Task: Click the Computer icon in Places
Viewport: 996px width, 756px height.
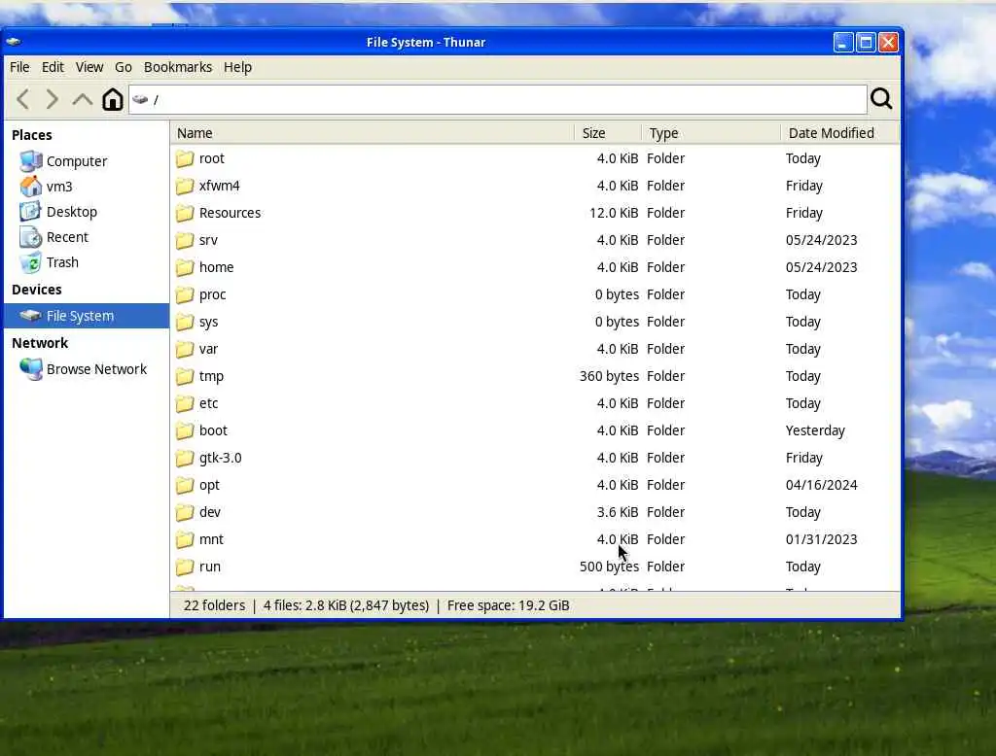Action: [x=30, y=161]
